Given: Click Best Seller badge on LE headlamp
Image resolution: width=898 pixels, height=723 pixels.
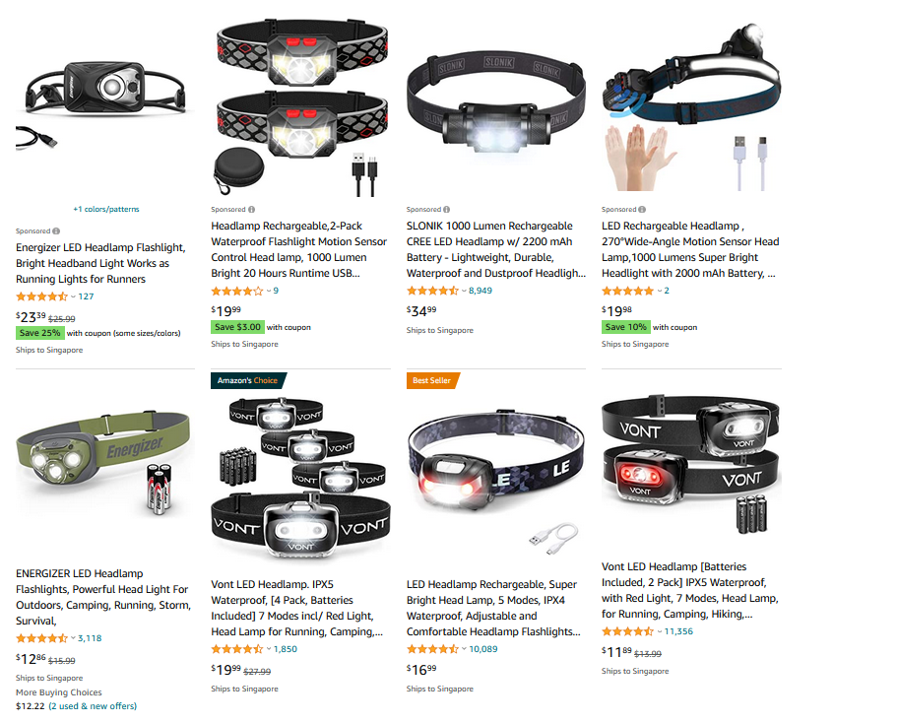Looking at the screenshot, I should tap(432, 380).
